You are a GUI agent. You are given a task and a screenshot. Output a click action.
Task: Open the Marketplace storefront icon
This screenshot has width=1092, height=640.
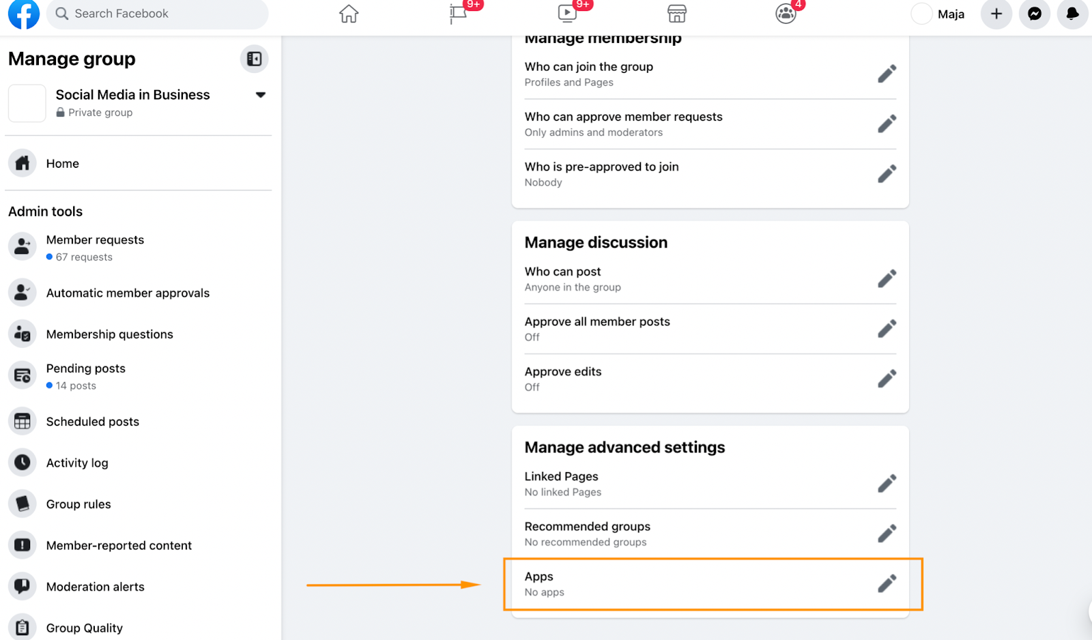tap(676, 14)
